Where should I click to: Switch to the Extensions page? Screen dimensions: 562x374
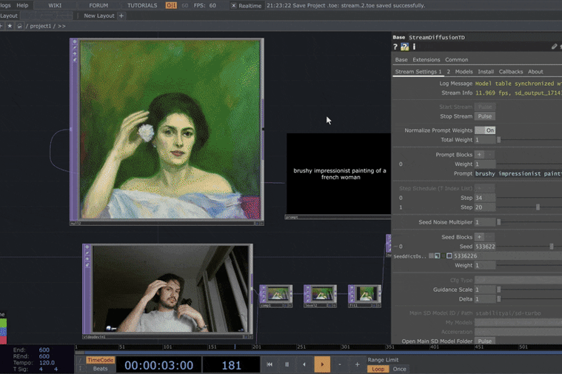(426, 60)
